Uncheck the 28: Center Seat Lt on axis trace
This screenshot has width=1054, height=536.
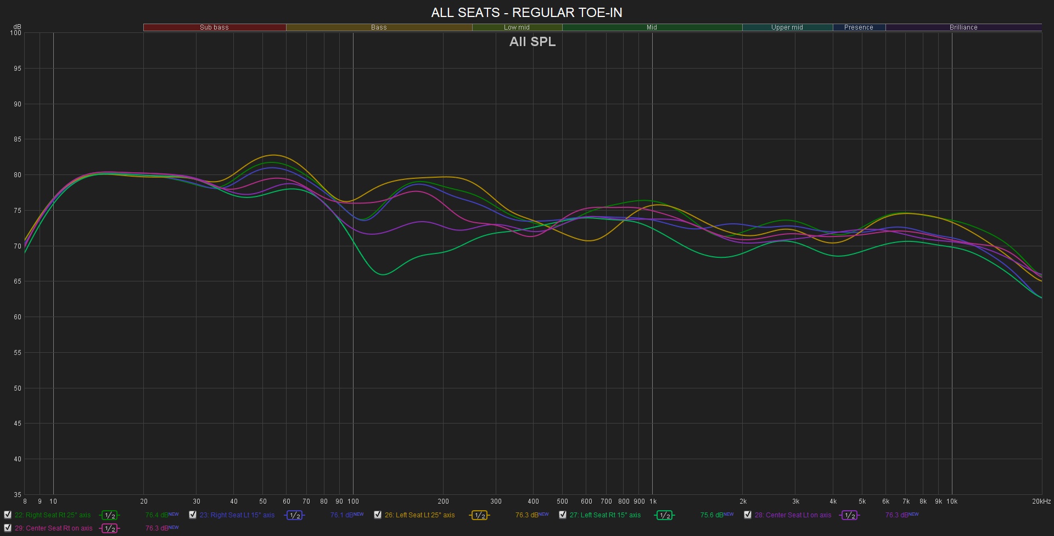click(748, 515)
